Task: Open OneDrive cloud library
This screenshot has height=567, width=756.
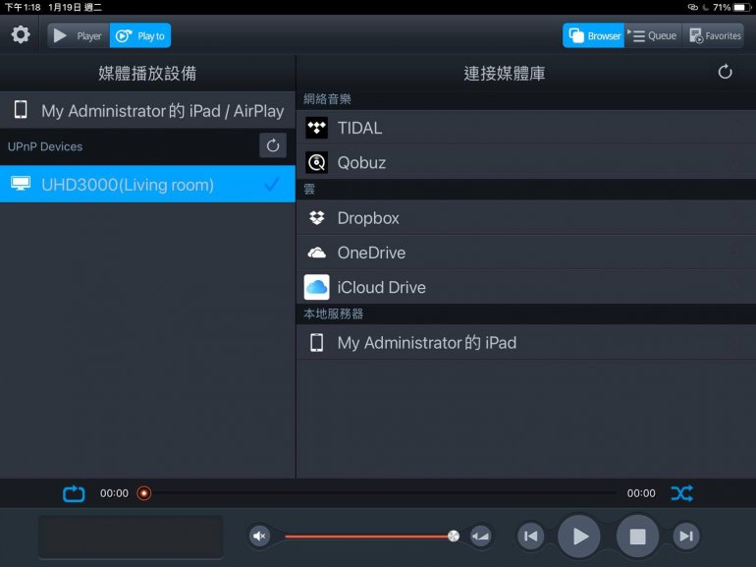Action: pyautogui.click(x=526, y=253)
